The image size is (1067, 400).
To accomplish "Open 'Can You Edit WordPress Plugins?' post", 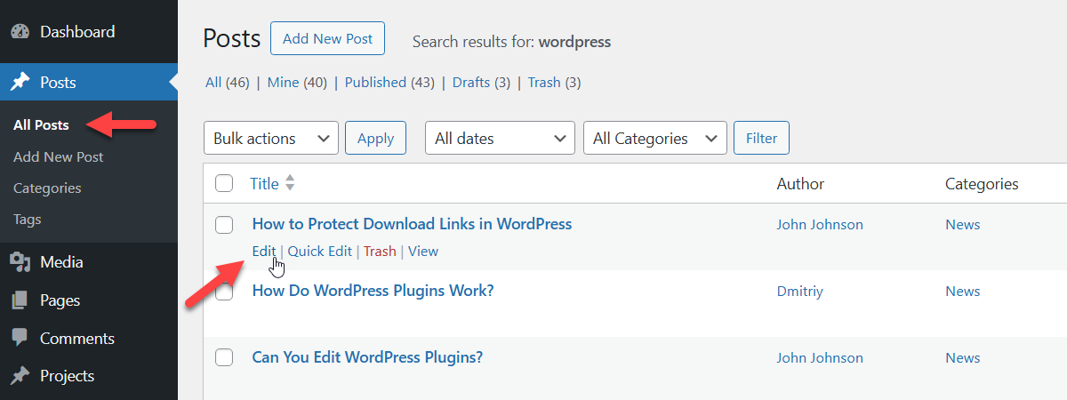I will tap(367, 357).
